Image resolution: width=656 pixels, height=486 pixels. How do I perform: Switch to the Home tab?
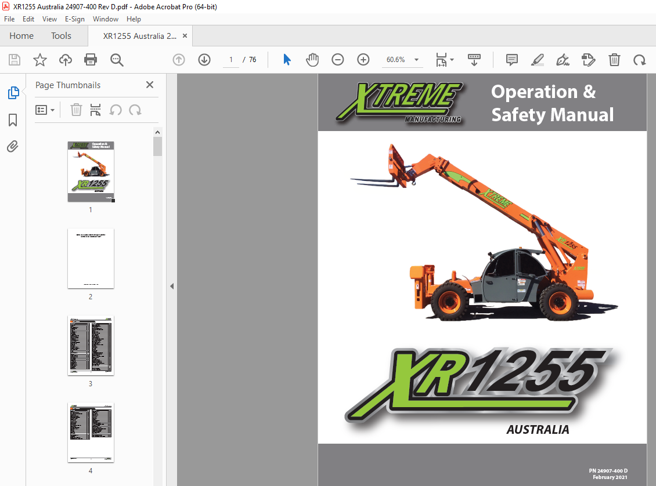[x=21, y=36]
